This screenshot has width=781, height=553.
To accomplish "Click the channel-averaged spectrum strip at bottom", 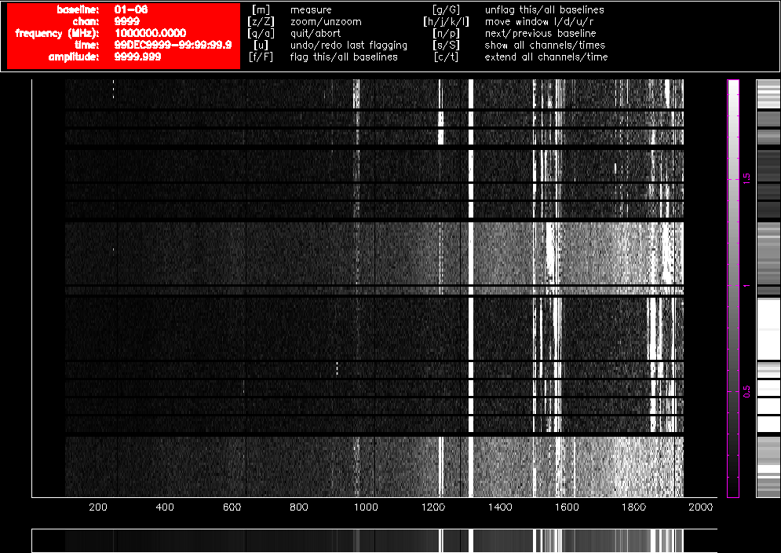I will coord(374,540).
